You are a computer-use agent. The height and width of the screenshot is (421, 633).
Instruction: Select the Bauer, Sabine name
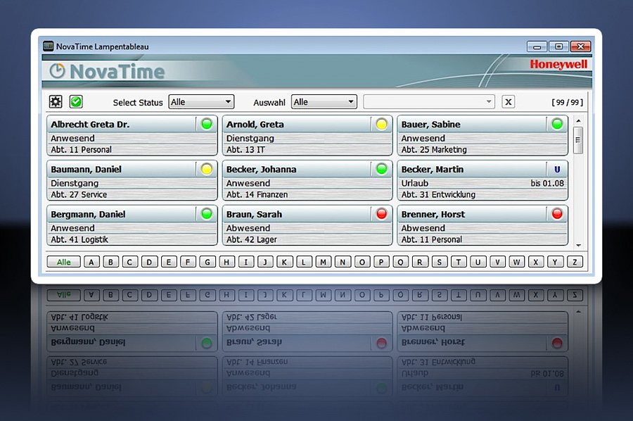point(430,125)
